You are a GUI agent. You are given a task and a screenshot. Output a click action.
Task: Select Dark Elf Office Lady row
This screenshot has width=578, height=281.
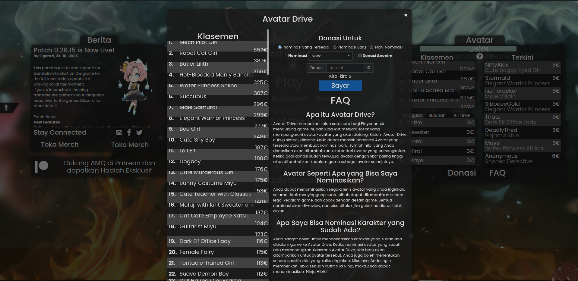[218, 241]
